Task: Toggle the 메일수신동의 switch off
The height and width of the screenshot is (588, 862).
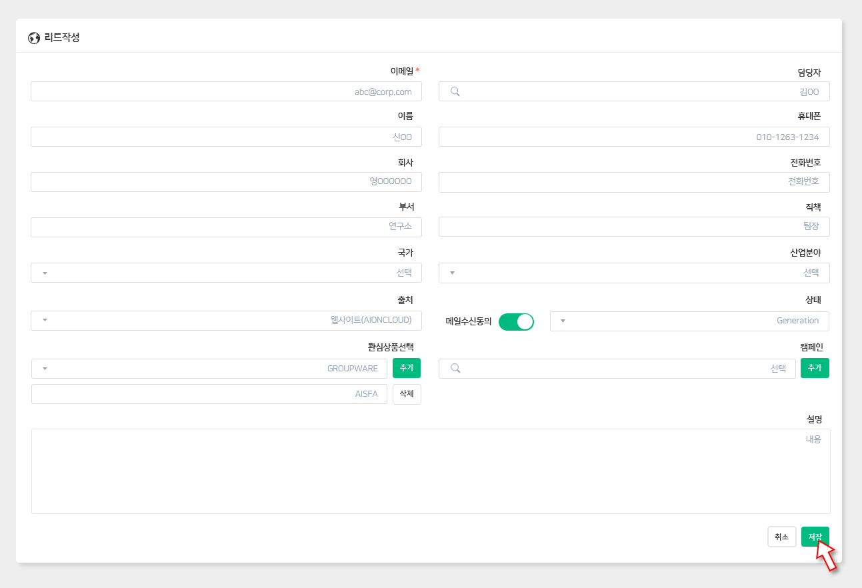Action: [x=516, y=321]
